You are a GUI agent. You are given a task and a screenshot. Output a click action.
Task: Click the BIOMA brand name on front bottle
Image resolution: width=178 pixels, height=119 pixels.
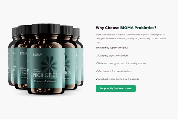(37, 55)
